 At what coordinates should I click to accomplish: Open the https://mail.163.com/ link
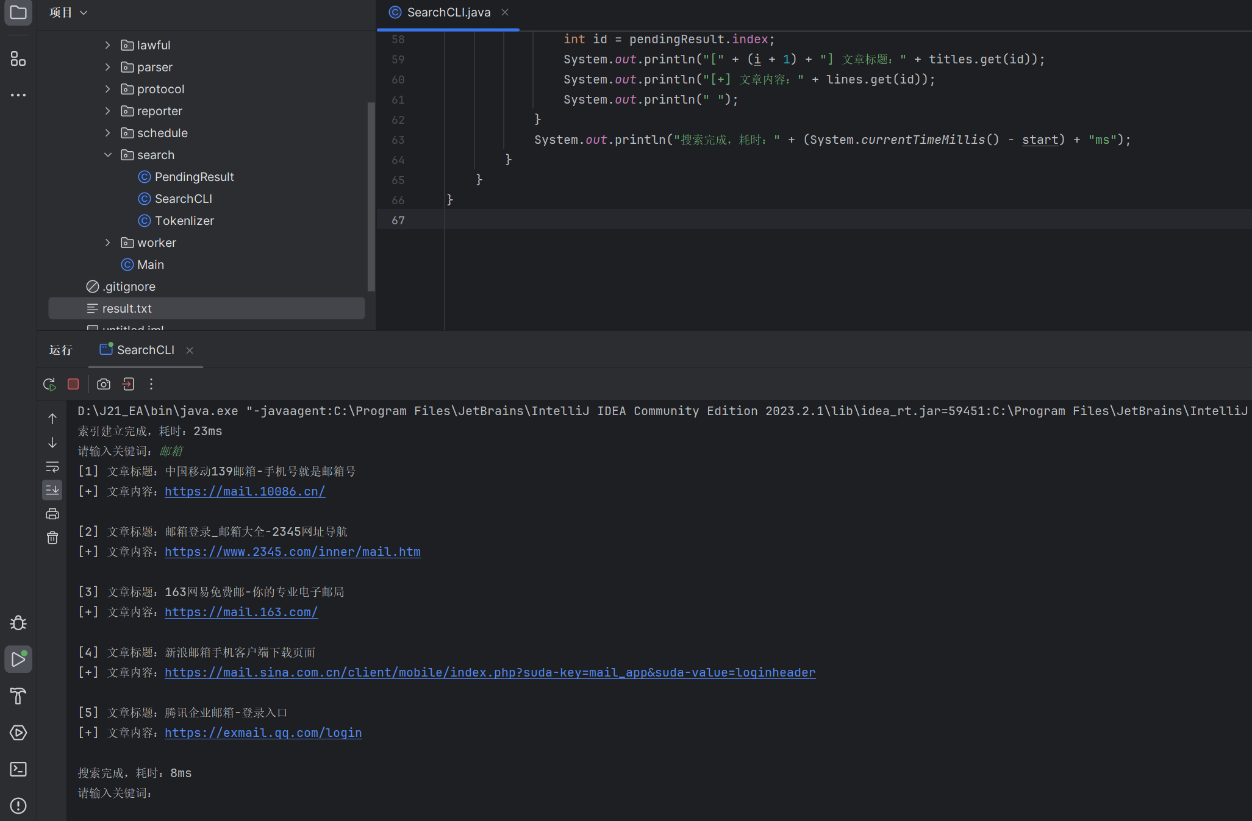point(241,612)
